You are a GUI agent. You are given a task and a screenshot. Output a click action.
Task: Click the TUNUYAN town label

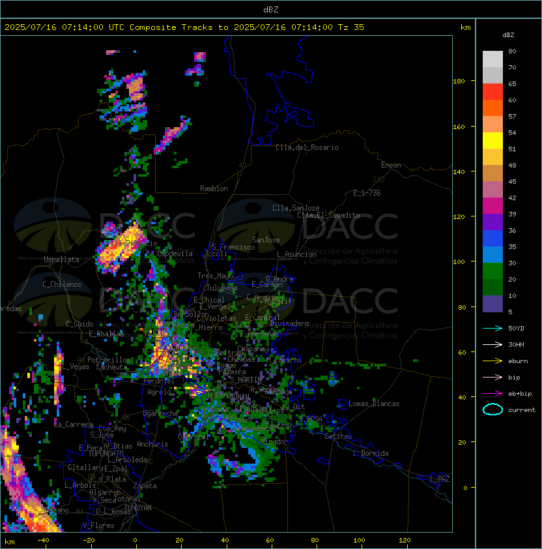coord(138,508)
